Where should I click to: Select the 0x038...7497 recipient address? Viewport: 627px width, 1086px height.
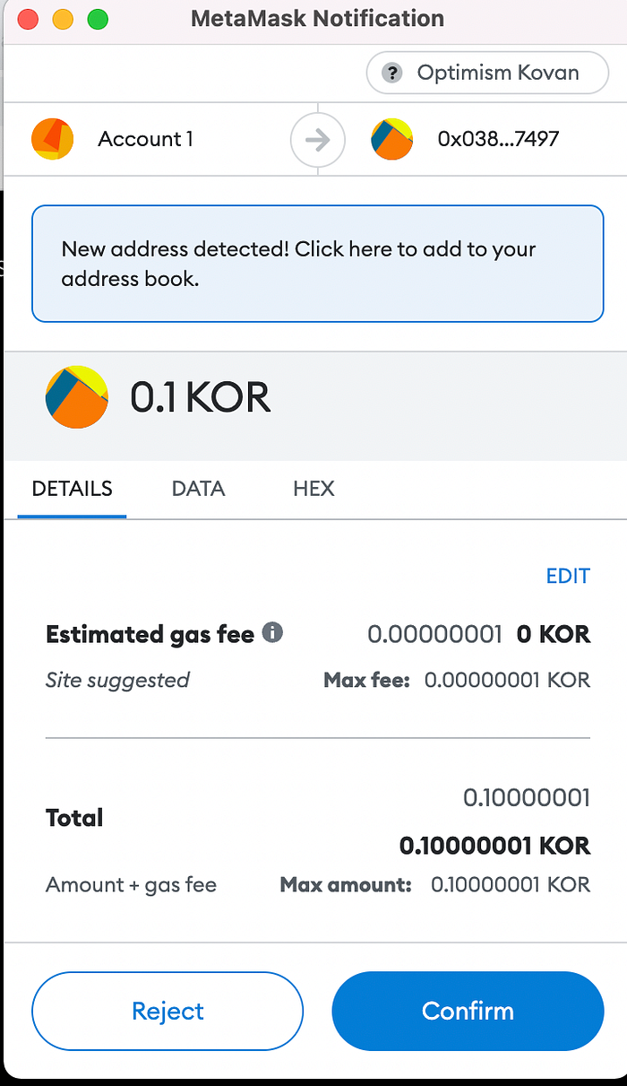click(498, 139)
